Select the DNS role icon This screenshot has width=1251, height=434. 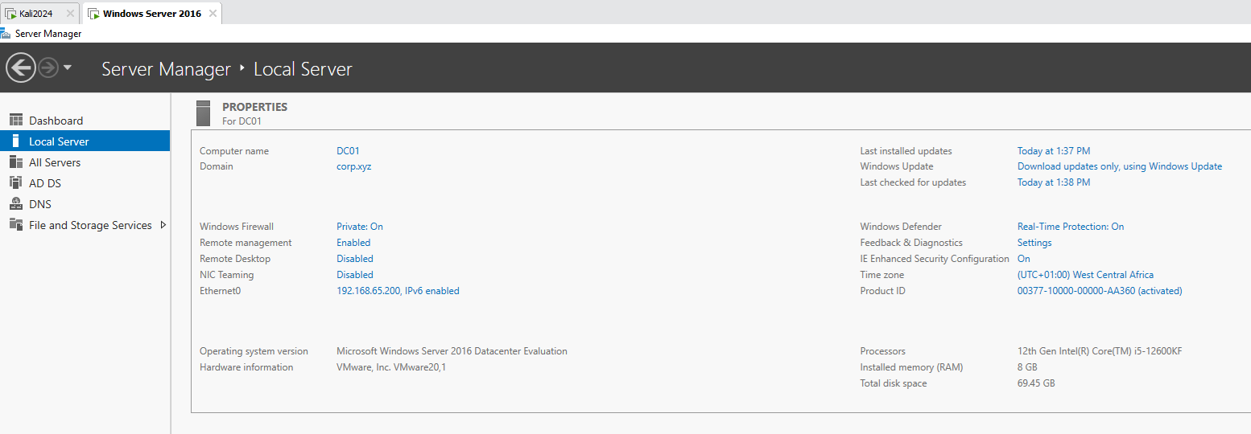tap(16, 204)
